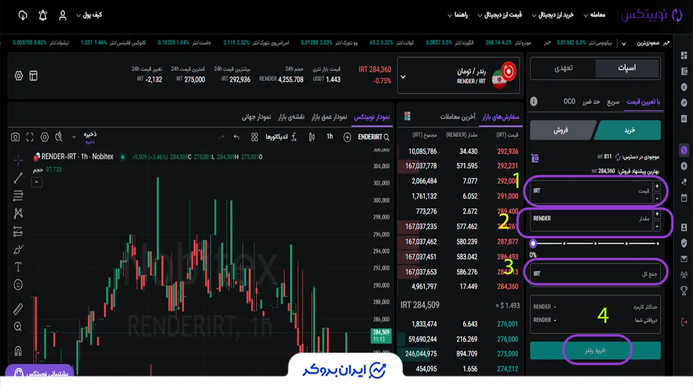
Task: Select the text annotation tool
Action: click(x=18, y=267)
